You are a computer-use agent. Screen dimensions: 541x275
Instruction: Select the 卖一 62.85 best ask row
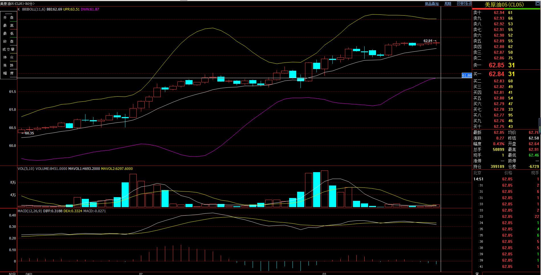(506, 65)
